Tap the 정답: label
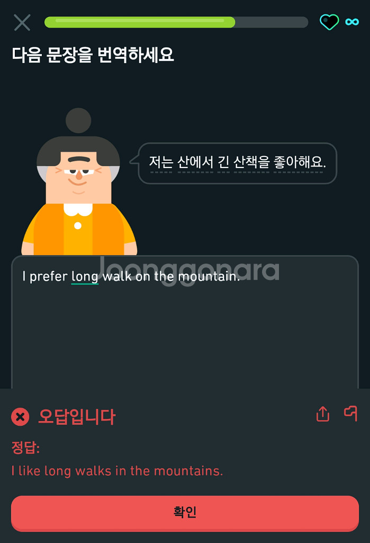This screenshot has width=370, height=543. tap(25, 448)
